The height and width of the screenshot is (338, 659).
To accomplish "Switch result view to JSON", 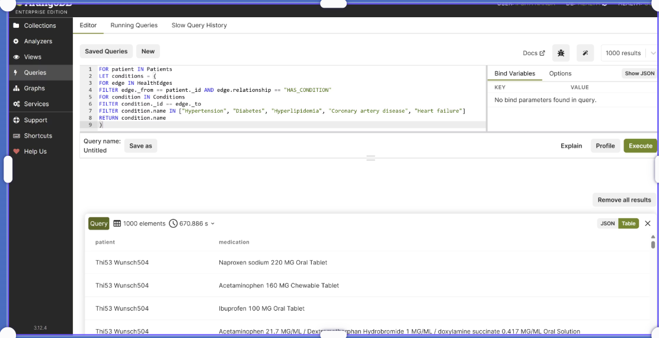I will pyautogui.click(x=607, y=224).
